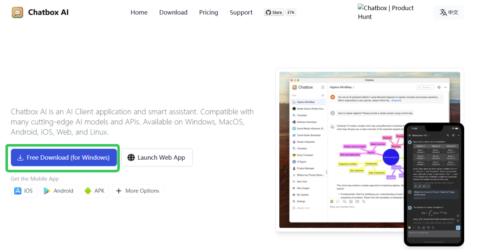Click the phone mockup in the preview

pyautogui.click(x=434, y=184)
